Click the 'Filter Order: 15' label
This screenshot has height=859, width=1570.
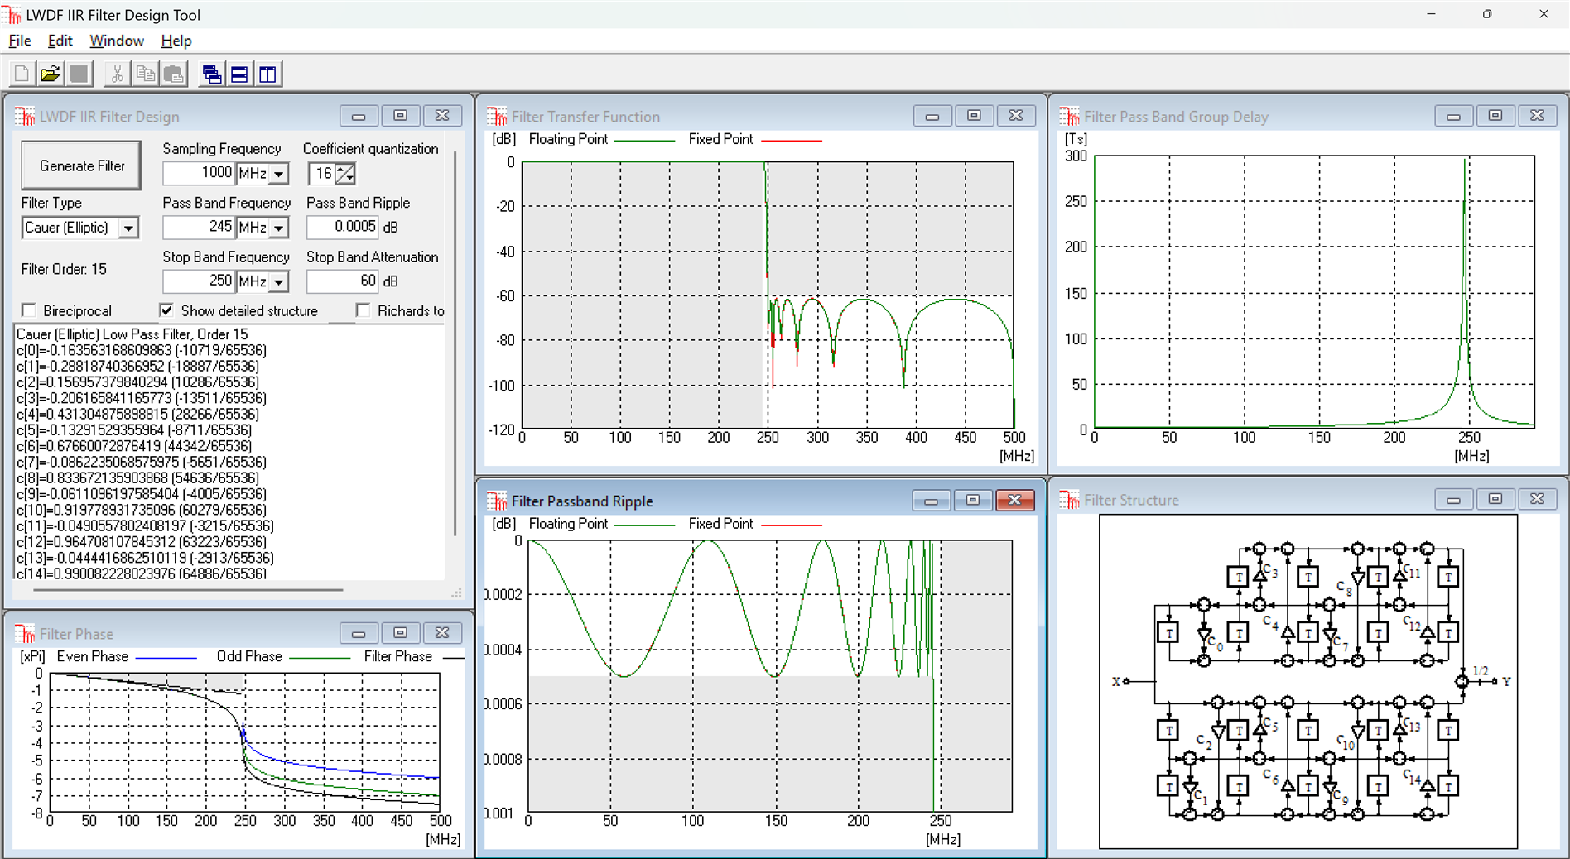[x=64, y=269]
